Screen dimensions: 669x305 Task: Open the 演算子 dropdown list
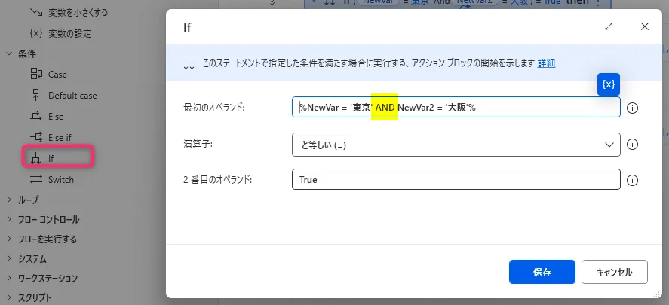(x=456, y=144)
